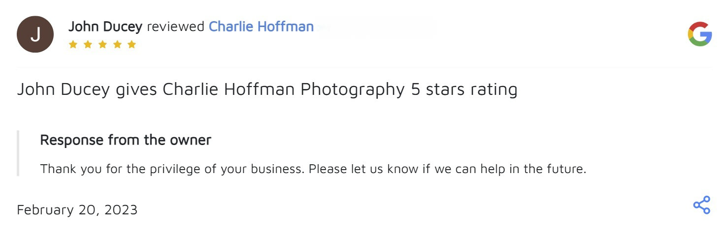Screen dimensions: 728x235
Task: Click the gray vertical bar beside owner response
Action: (18, 153)
